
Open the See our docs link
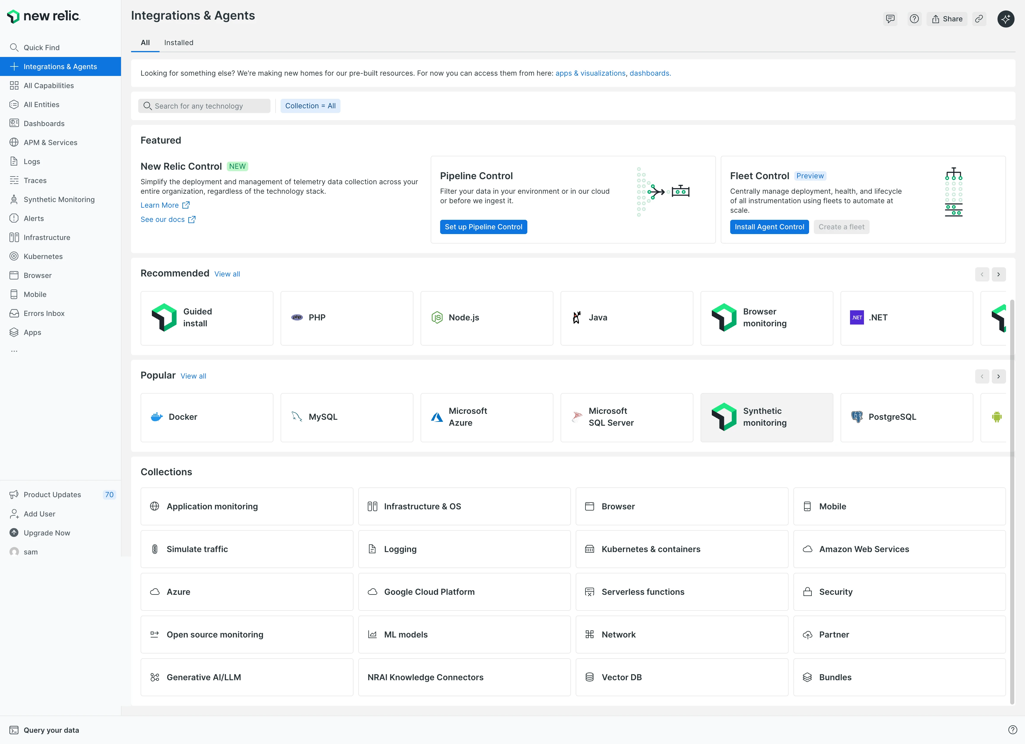point(168,219)
